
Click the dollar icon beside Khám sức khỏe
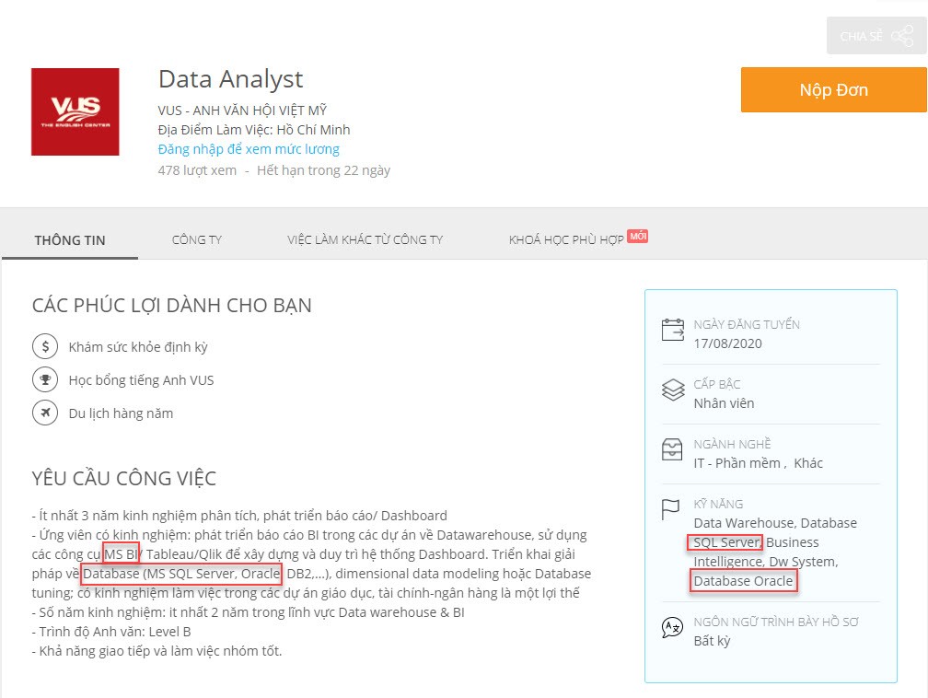point(44,347)
